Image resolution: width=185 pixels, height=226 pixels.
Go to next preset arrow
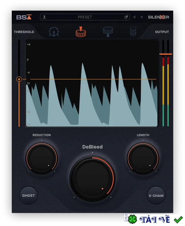(x=142, y=17)
